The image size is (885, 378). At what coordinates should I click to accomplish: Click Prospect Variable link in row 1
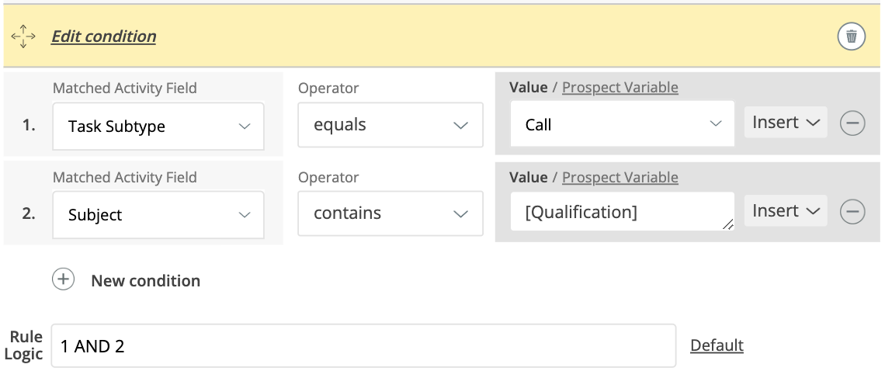(620, 88)
